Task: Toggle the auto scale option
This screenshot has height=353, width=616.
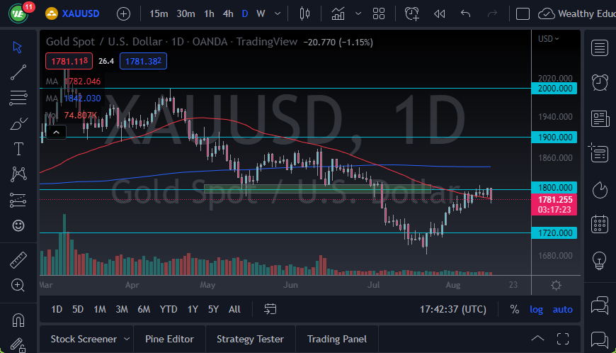Action: pos(562,309)
